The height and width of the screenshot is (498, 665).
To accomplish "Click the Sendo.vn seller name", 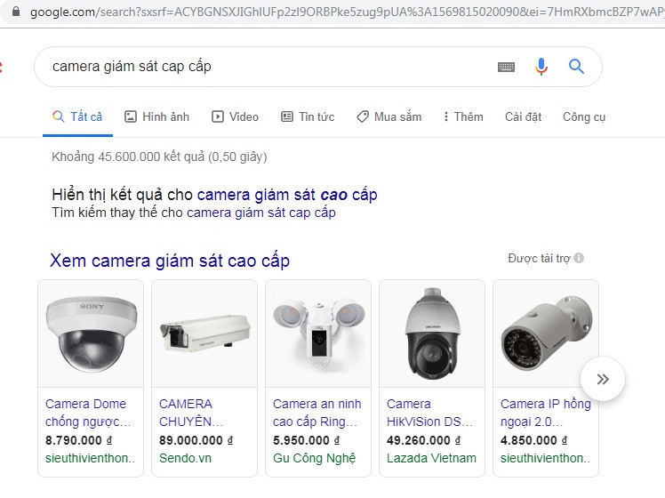I will (x=185, y=458).
